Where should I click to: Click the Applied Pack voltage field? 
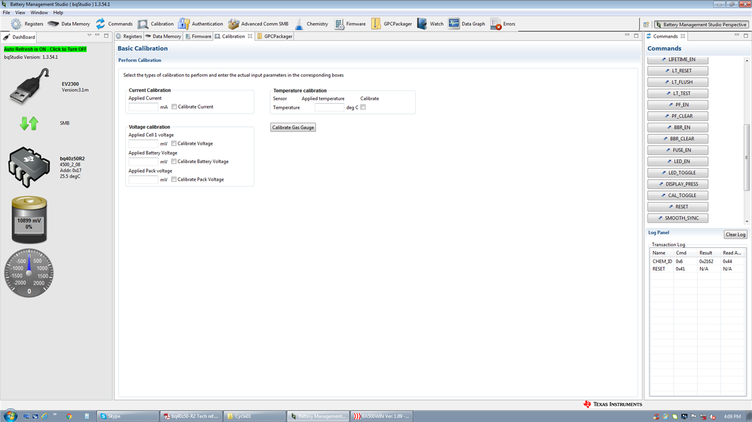pyautogui.click(x=144, y=180)
